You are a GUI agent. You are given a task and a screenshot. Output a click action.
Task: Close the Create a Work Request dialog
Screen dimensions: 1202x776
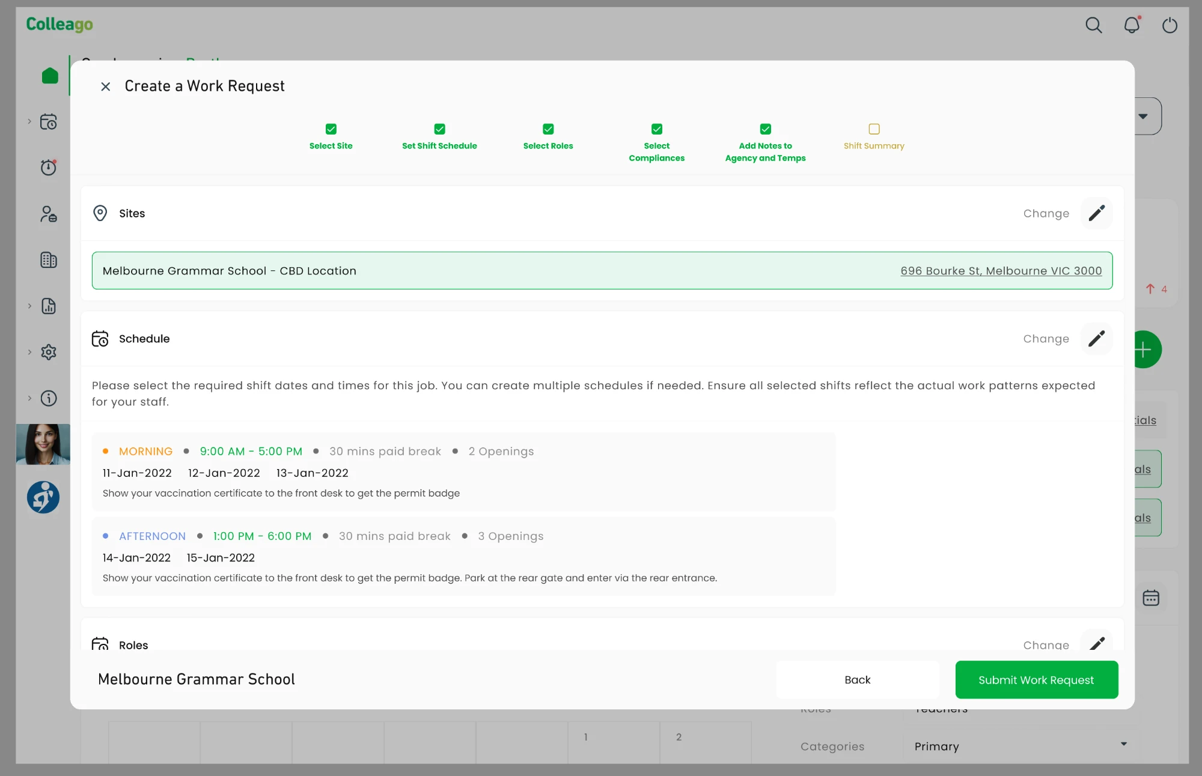[106, 86]
